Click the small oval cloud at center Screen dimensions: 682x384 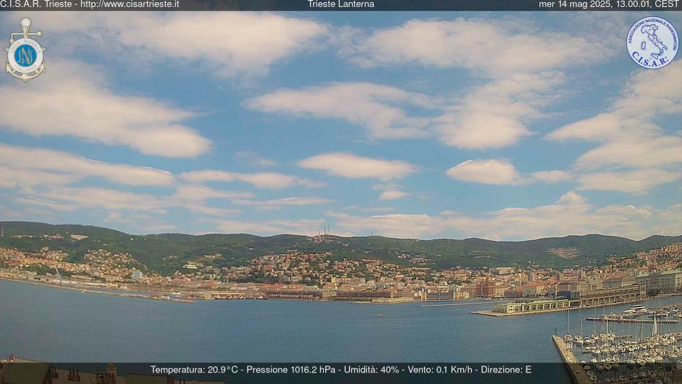coord(394,195)
